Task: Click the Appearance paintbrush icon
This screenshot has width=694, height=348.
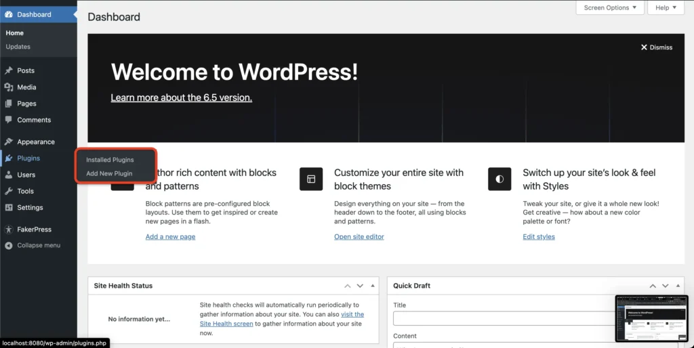Action: (x=9, y=142)
